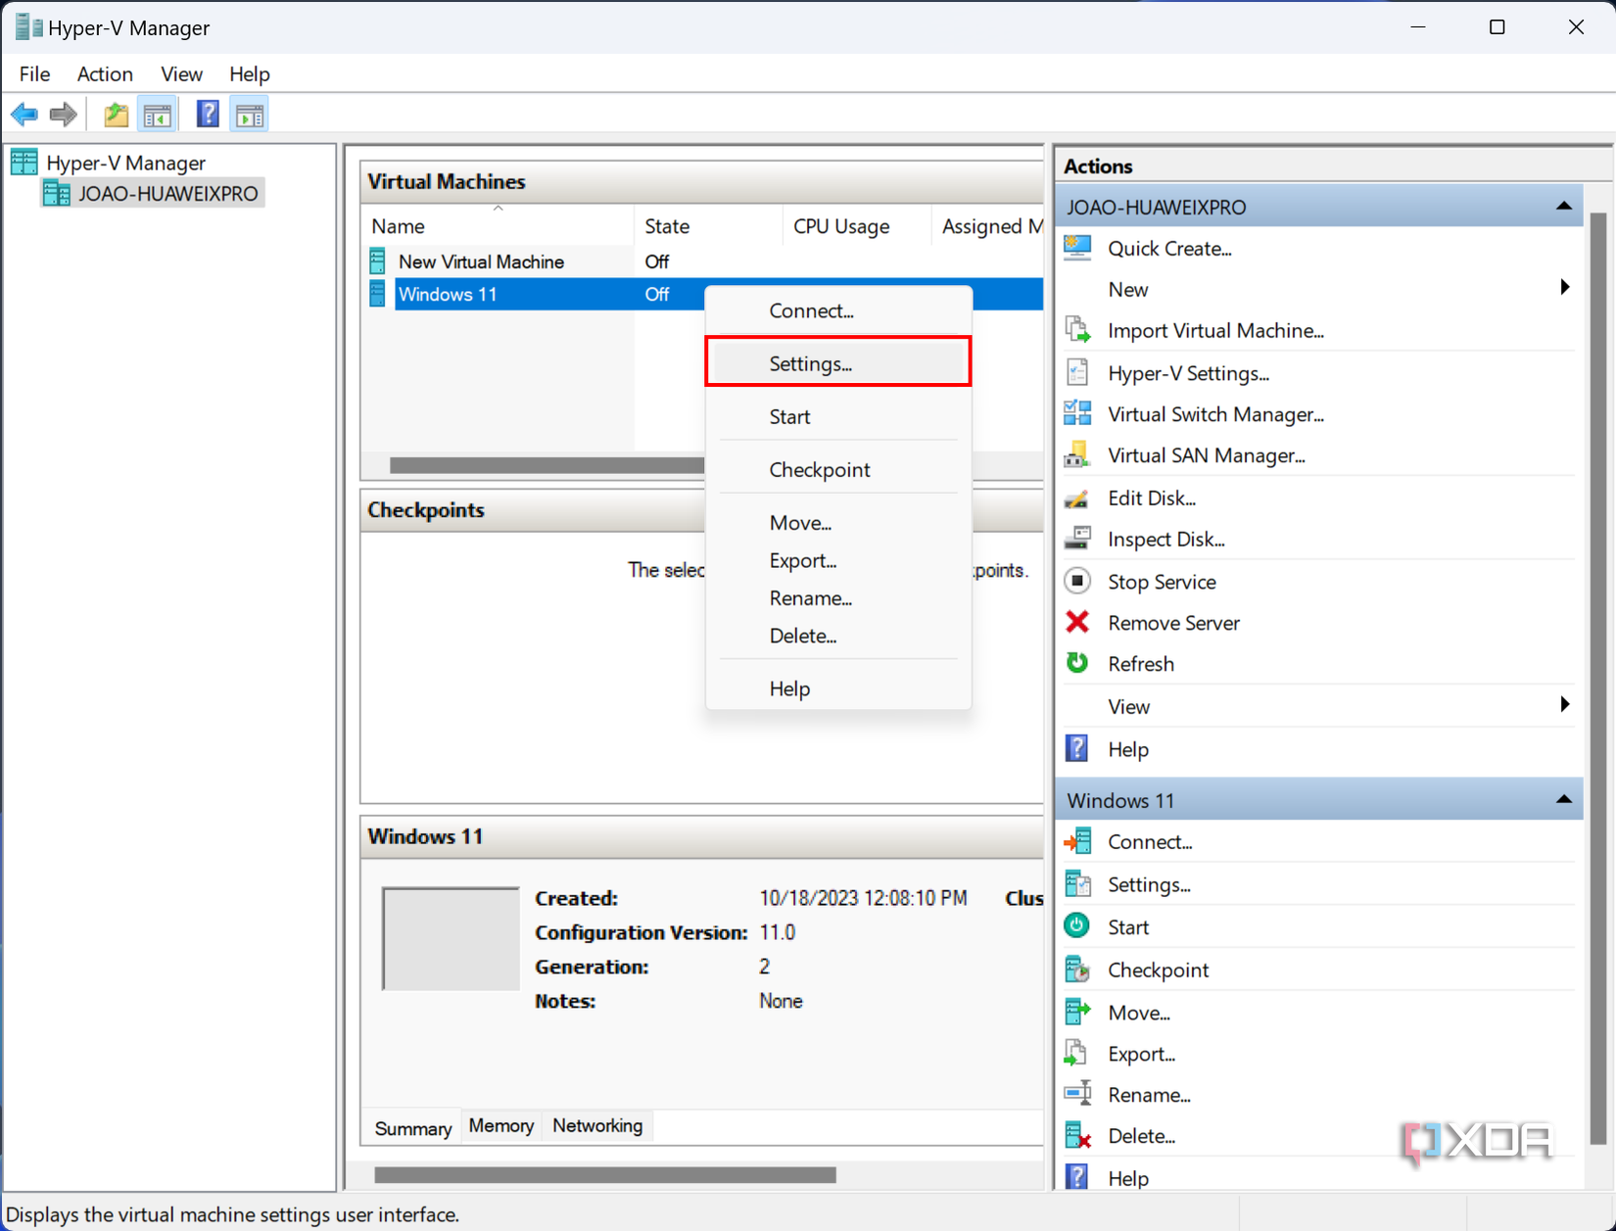Click Help under JOAO-HUAWEIXPRO actions
Viewport: 1616px width, 1231px height.
pos(1127,749)
